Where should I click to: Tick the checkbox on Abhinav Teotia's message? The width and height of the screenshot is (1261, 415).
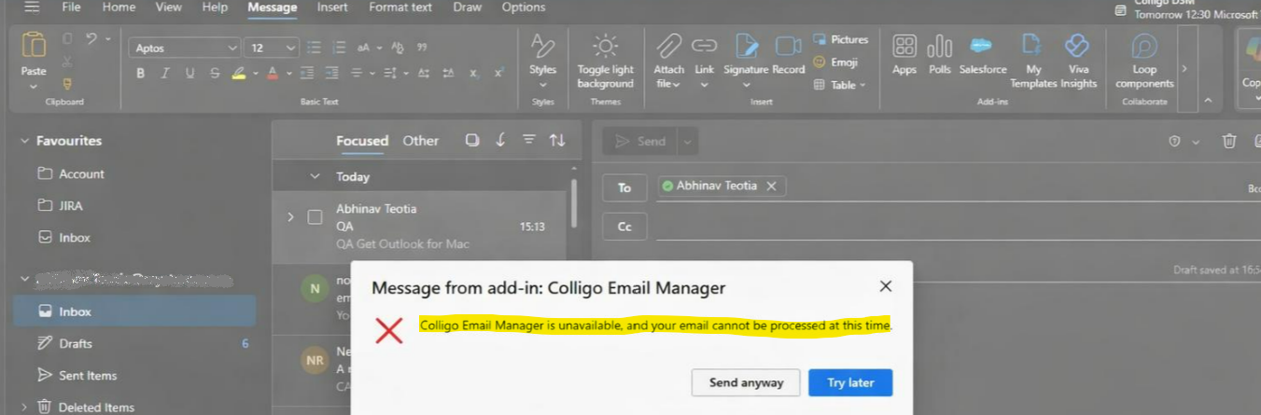coord(315,217)
